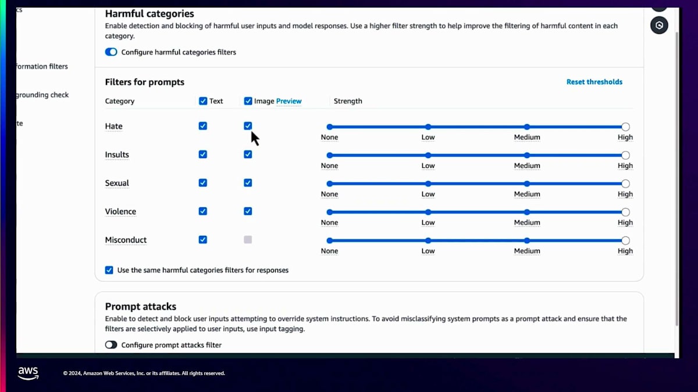Uncheck Text checkbox for Sexual

click(x=203, y=183)
